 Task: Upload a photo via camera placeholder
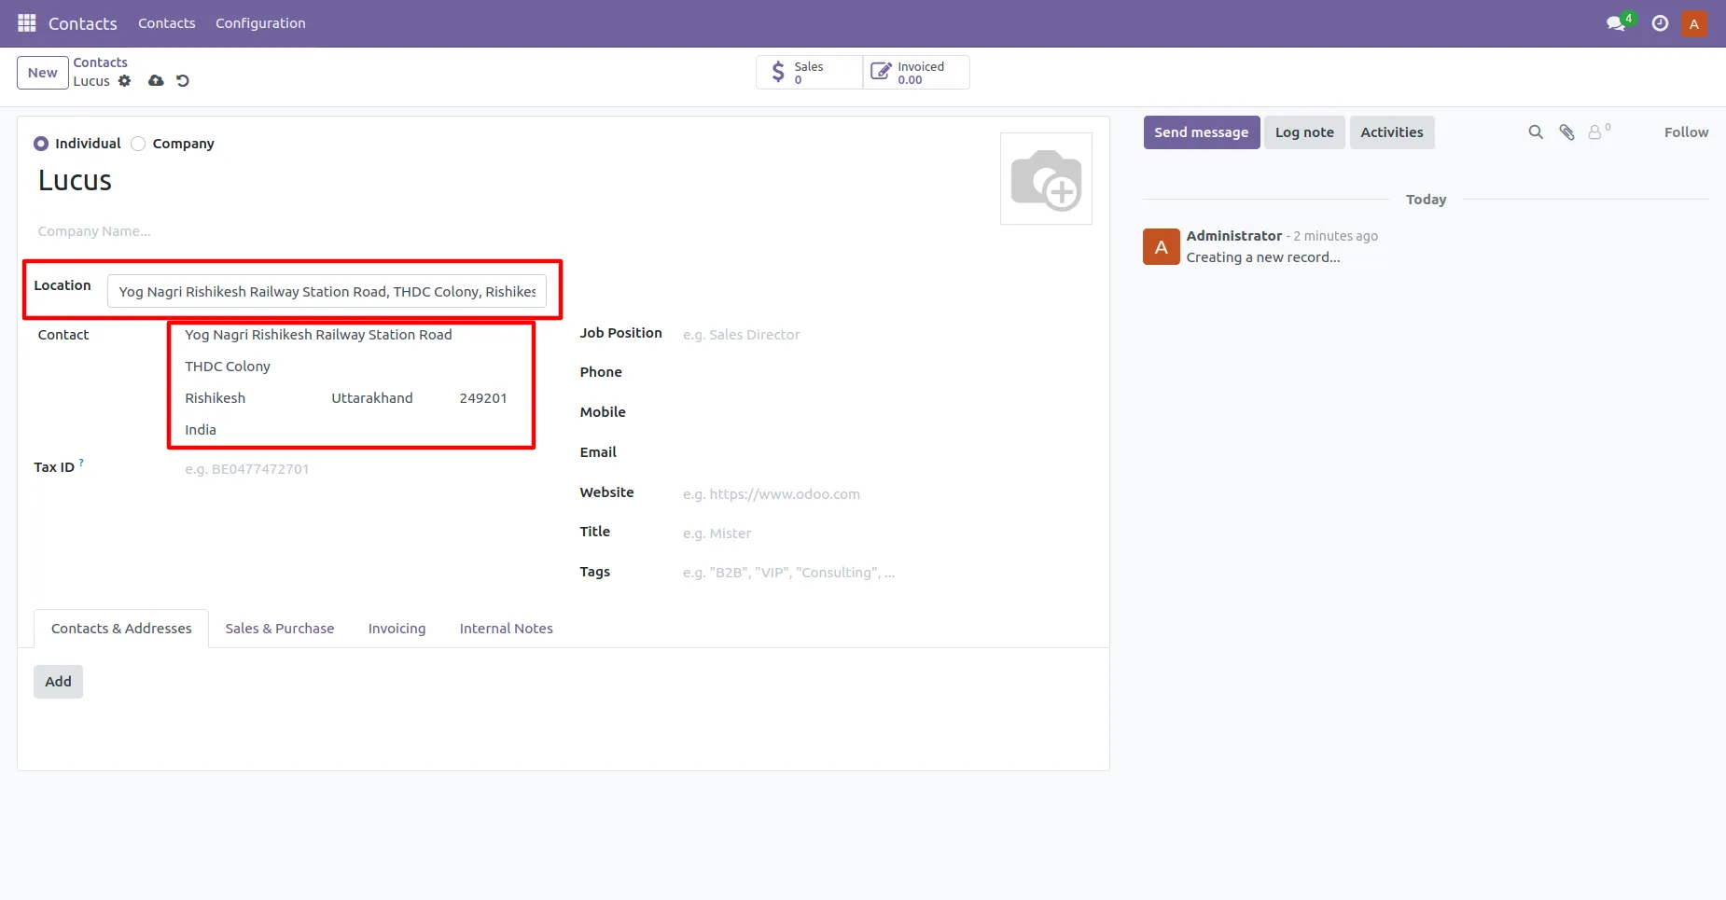pos(1046,179)
